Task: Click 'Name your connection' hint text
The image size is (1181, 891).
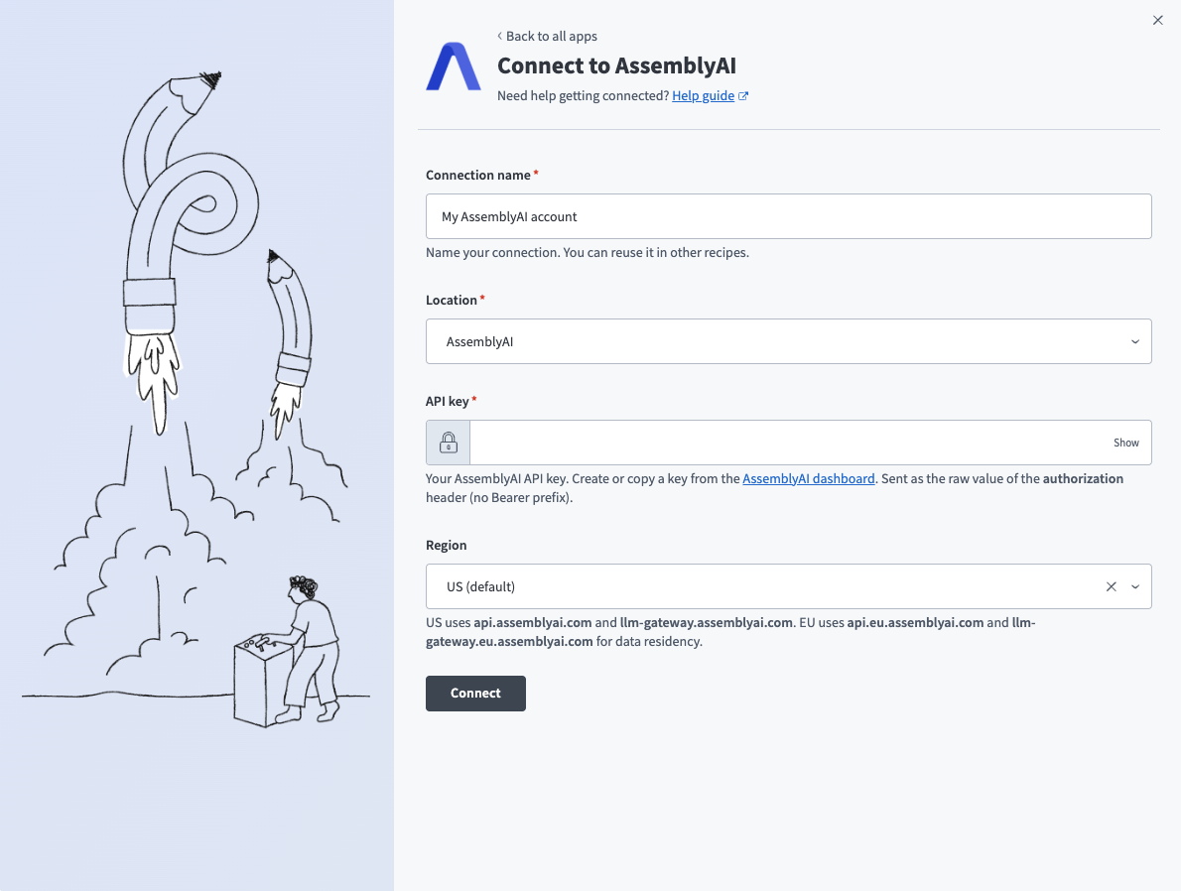Action: (588, 252)
